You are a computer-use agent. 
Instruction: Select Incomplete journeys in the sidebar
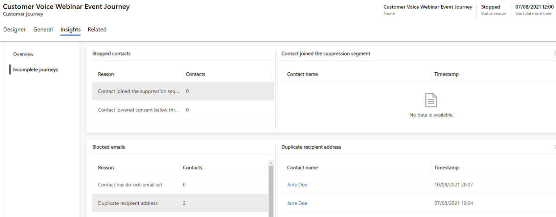[35, 69]
